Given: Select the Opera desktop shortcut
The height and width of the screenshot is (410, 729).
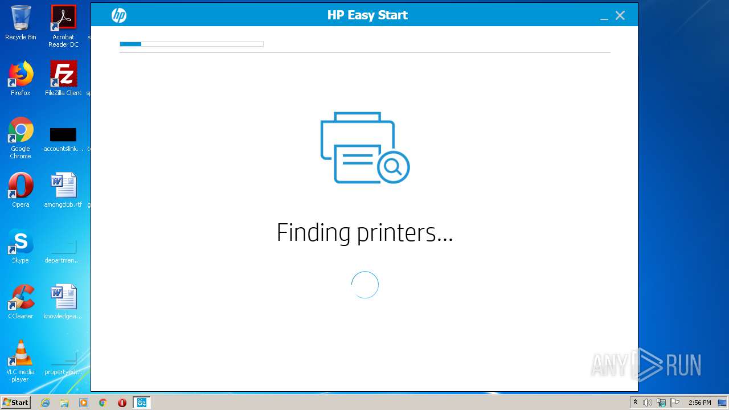Looking at the screenshot, I should pos(21,190).
